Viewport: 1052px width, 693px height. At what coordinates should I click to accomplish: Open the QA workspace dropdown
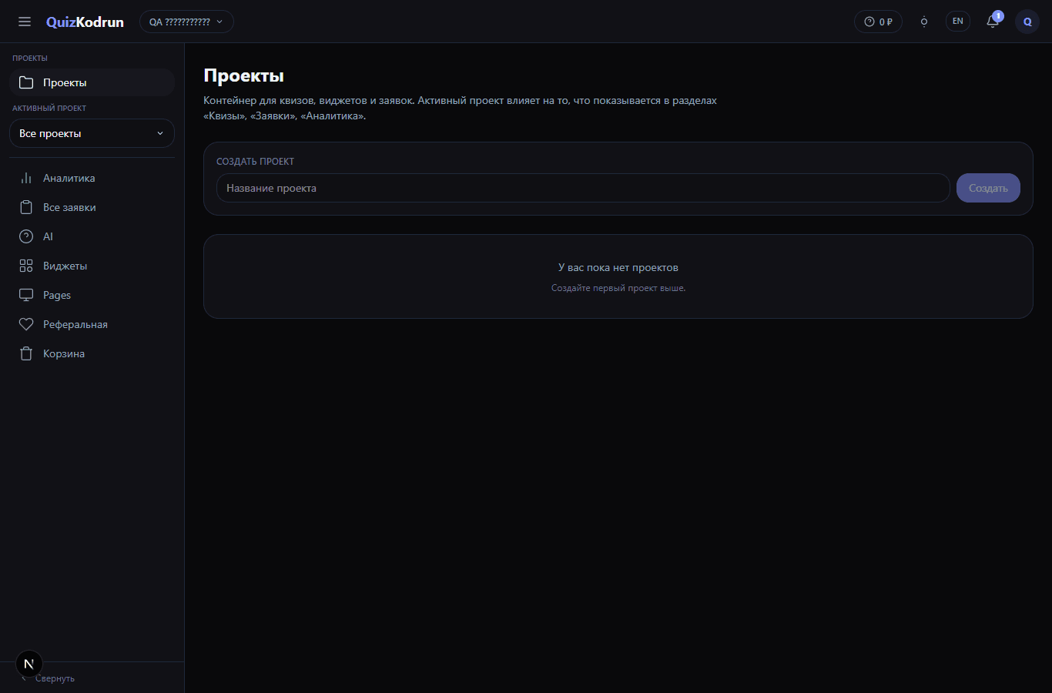point(186,22)
